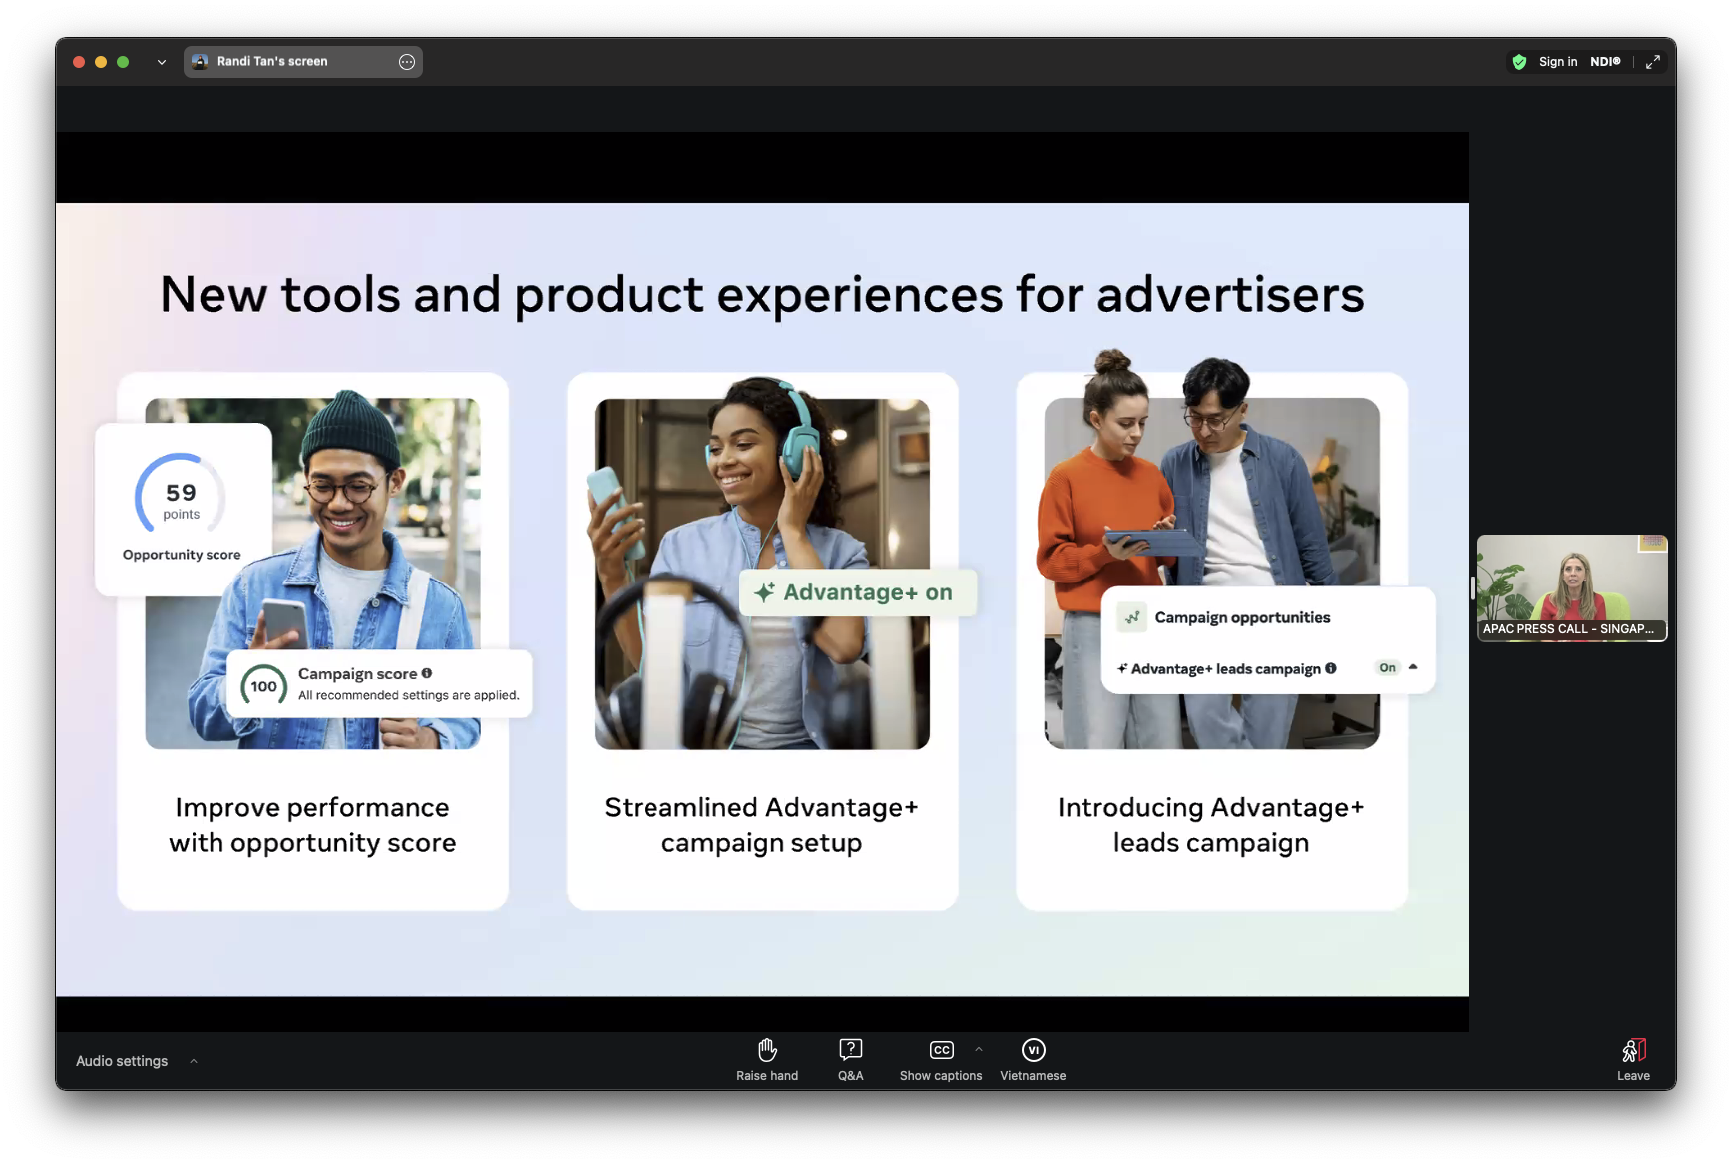The image size is (1732, 1164).
Task: Expand the captions options chevron
Action: (x=979, y=1049)
